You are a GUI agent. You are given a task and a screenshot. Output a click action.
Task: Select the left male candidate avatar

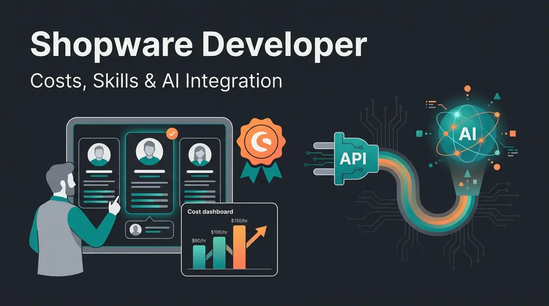click(99, 155)
